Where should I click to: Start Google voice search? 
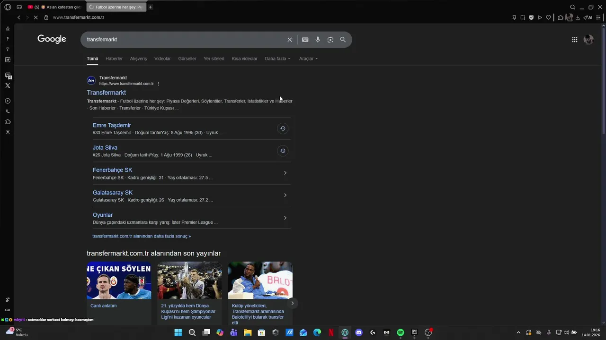318,40
